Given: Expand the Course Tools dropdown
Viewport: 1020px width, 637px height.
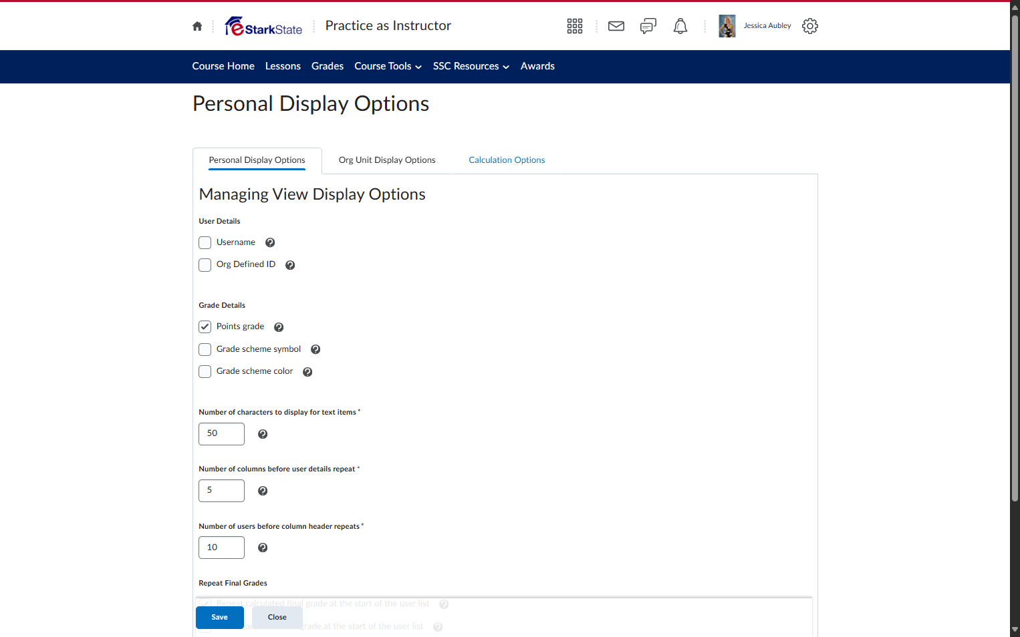Looking at the screenshot, I should point(388,66).
